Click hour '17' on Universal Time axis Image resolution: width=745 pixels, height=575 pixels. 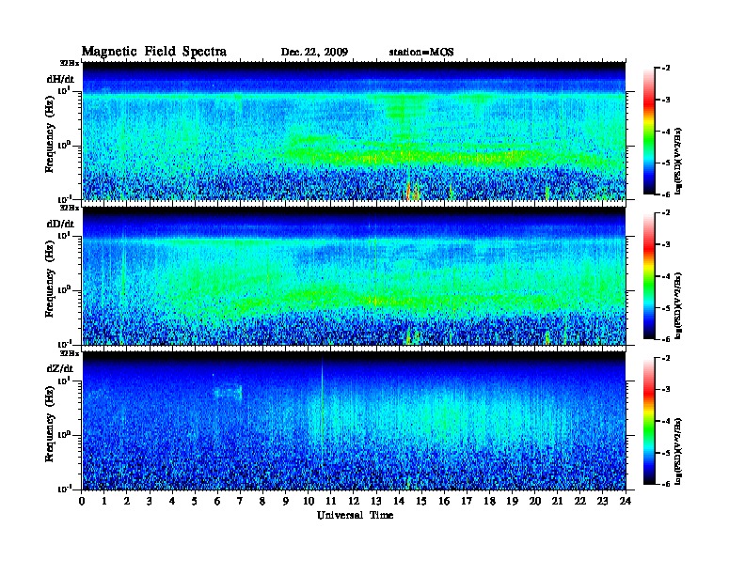click(x=467, y=502)
